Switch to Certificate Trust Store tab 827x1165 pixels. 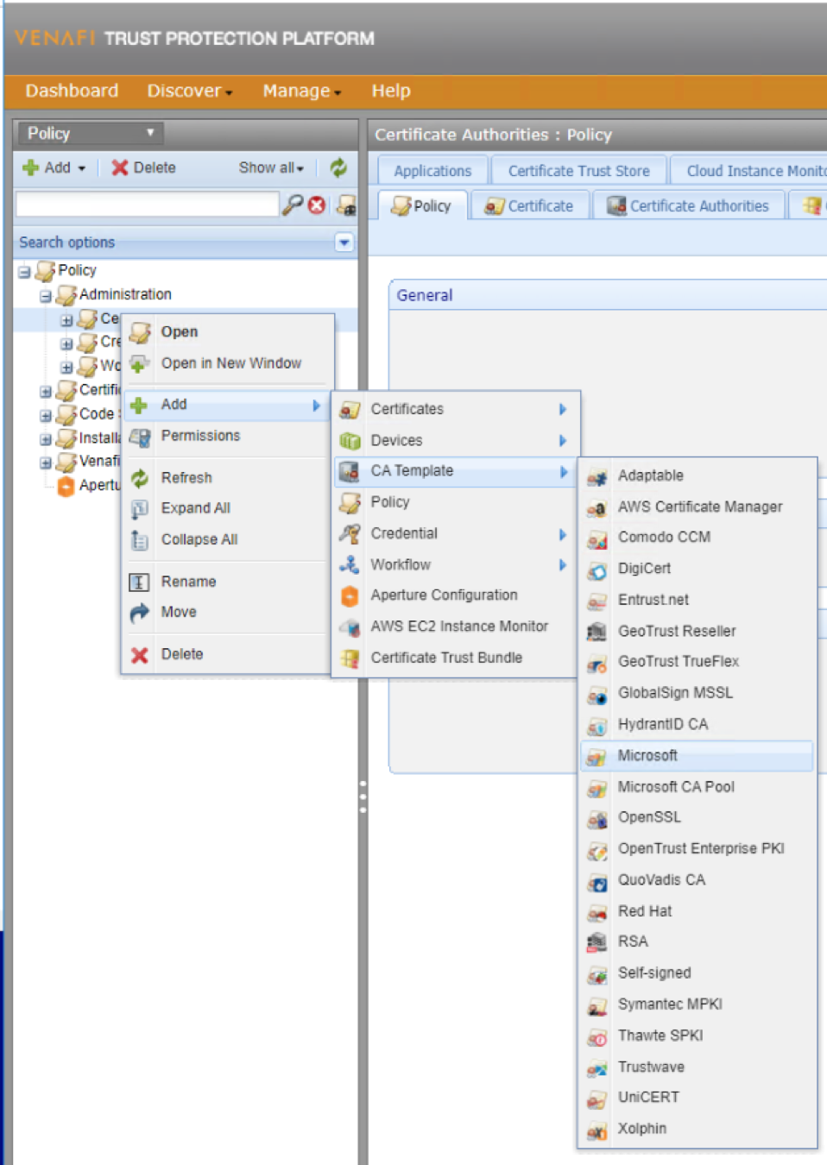coord(578,171)
